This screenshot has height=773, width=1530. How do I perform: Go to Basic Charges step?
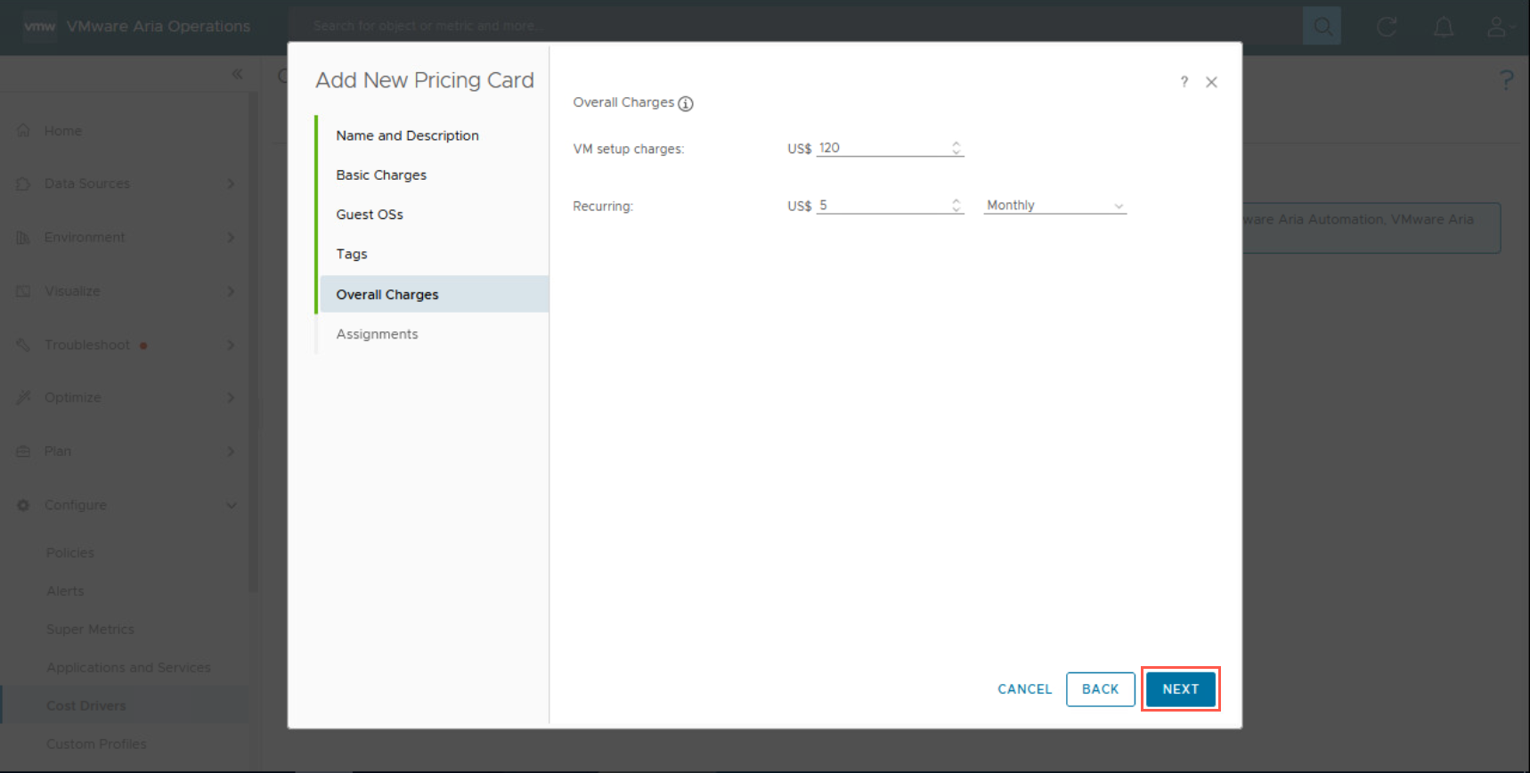[x=381, y=175]
